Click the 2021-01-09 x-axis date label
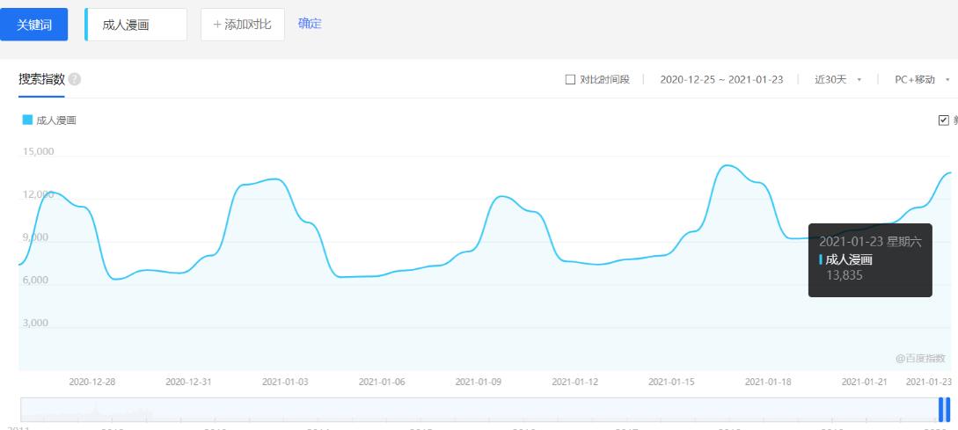The height and width of the screenshot is (430, 958). (x=478, y=382)
